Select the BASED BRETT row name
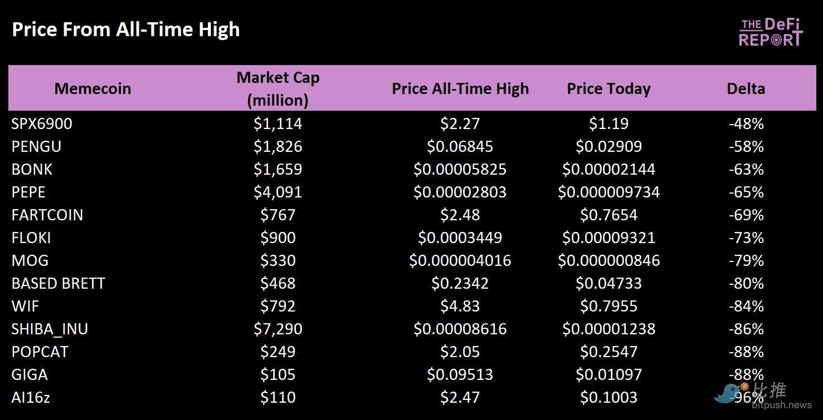 click(x=58, y=283)
